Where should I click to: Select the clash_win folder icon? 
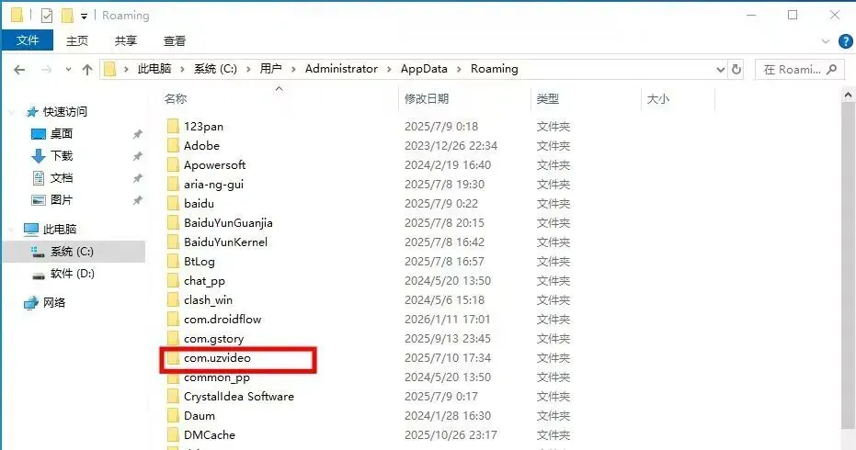173,300
